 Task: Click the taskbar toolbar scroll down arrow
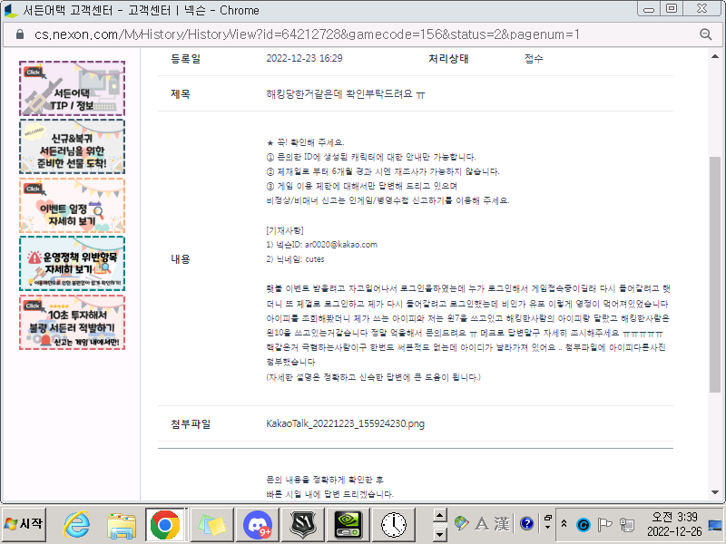pos(439,532)
